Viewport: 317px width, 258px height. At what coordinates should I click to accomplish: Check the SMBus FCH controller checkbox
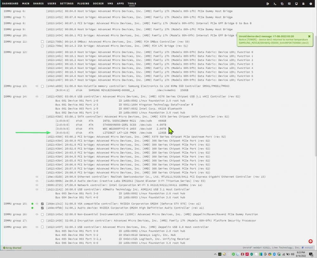tap(42, 42)
